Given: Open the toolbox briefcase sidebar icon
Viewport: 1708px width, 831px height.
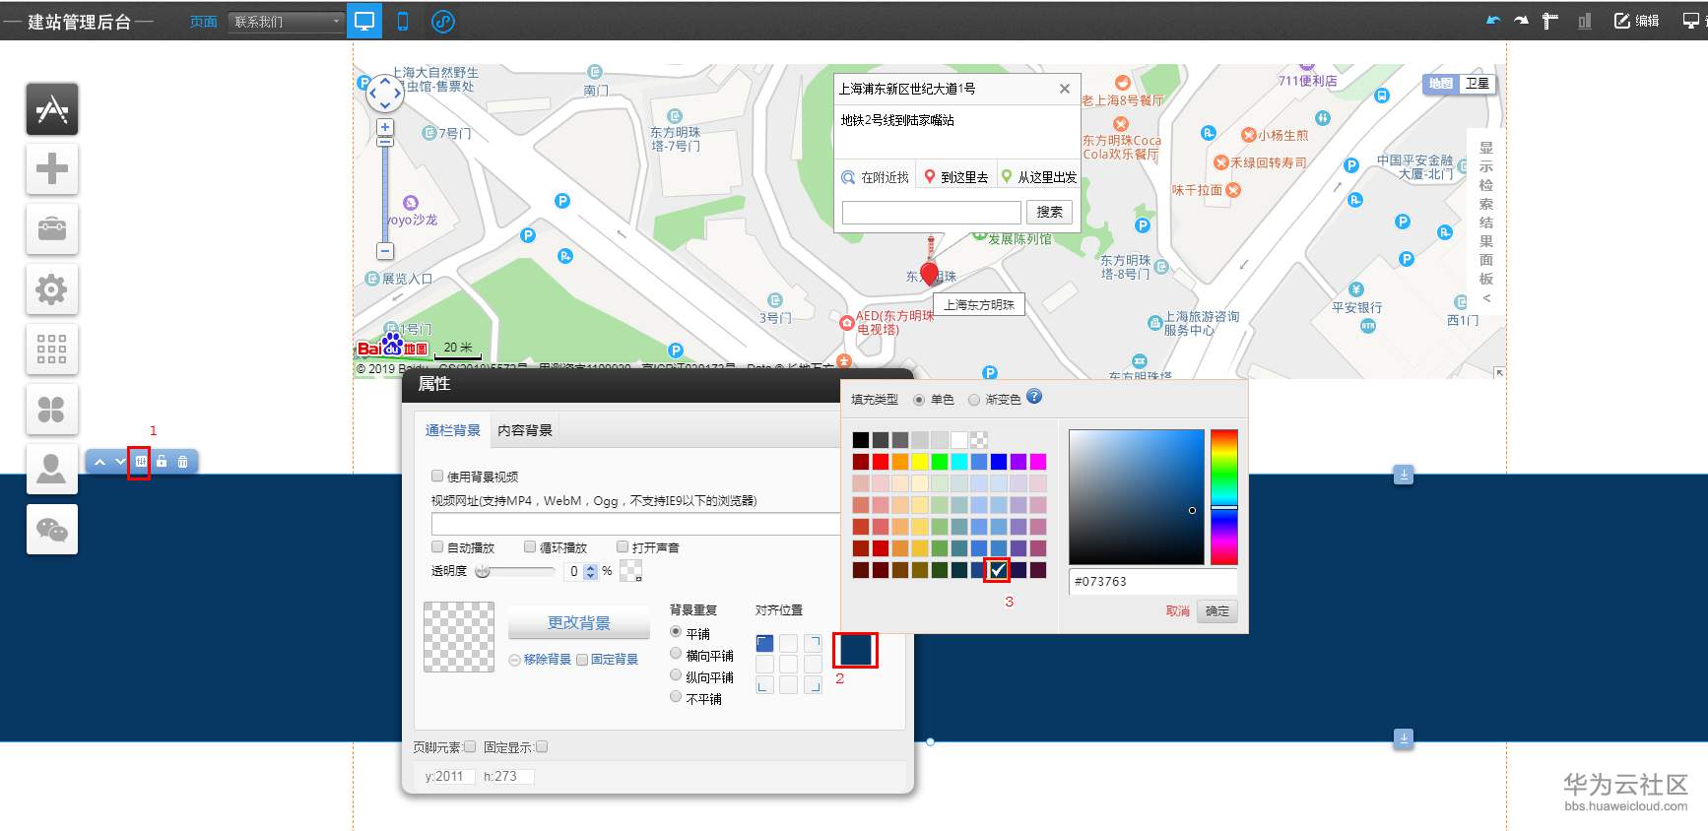Looking at the screenshot, I should coord(52,229).
